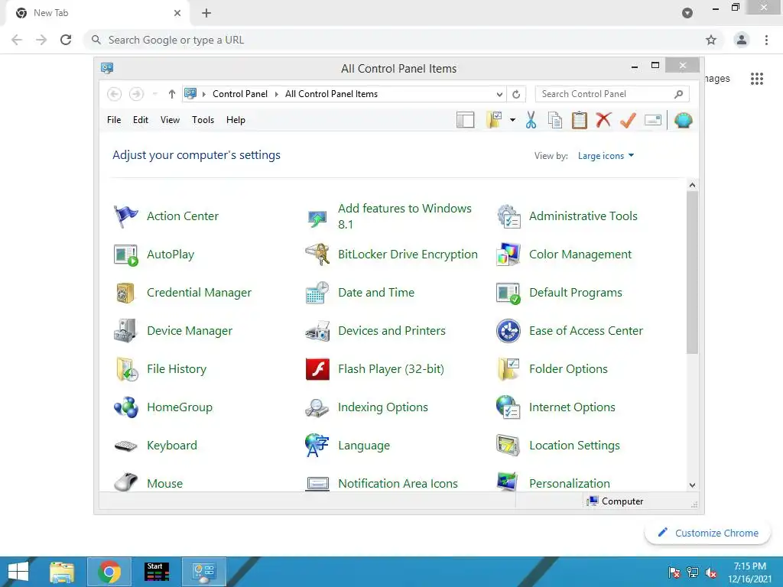Open the Folder Options icon
This screenshot has height=587, width=783.
pos(508,369)
